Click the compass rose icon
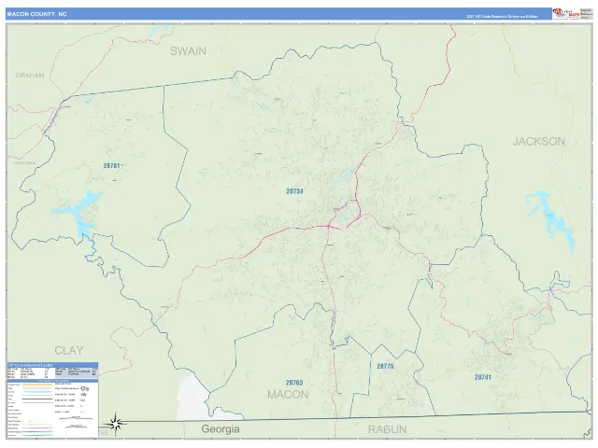This screenshot has height=448, width=598. pyautogui.click(x=116, y=424)
